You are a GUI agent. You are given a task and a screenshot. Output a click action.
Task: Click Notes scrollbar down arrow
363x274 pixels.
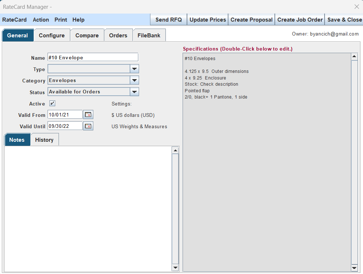[175, 268]
